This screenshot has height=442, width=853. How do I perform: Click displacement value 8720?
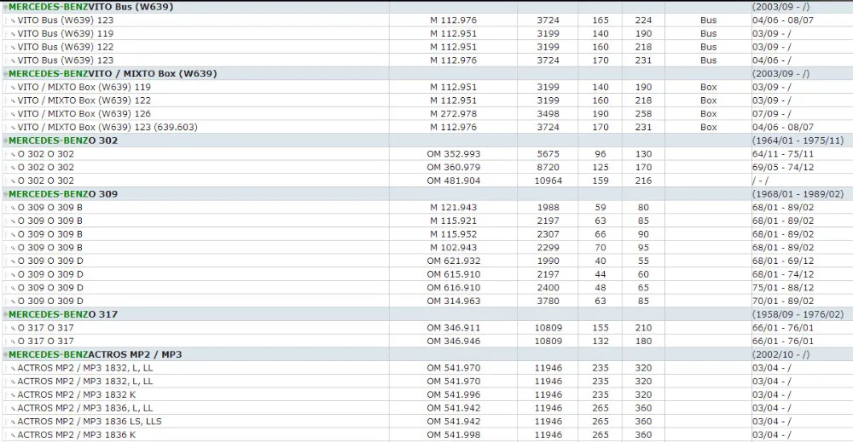point(548,167)
